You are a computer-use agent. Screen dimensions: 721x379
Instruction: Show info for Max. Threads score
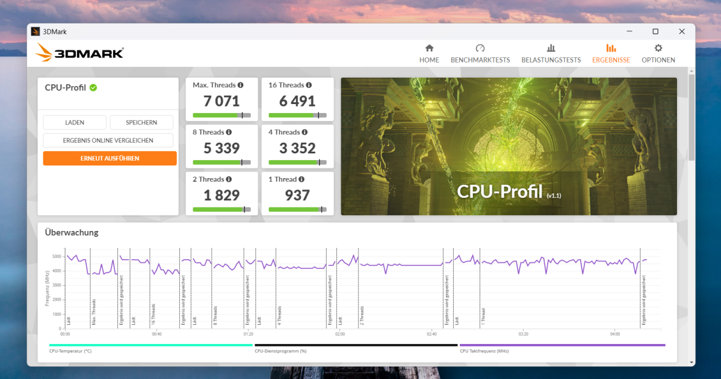tap(241, 85)
